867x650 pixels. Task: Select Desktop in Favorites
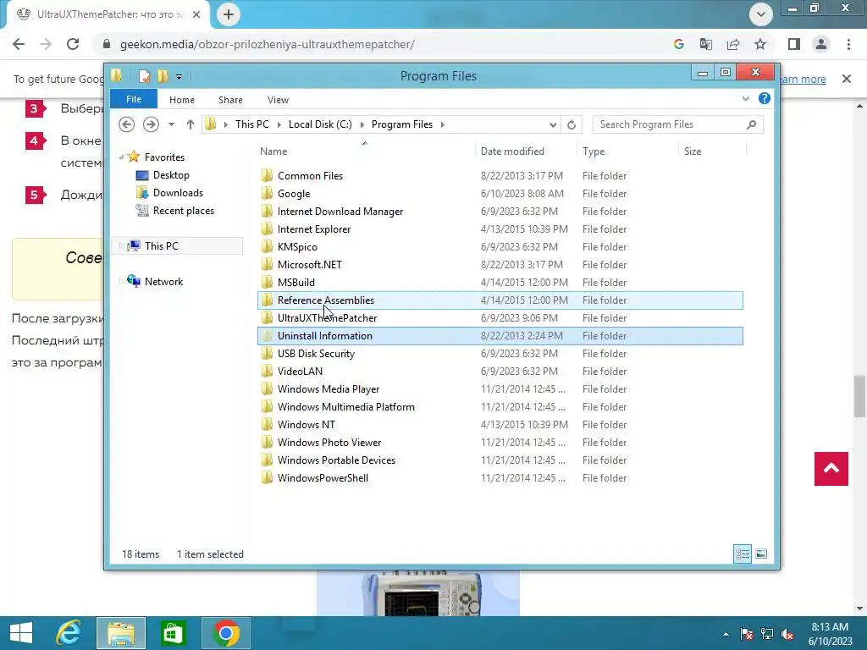point(171,175)
